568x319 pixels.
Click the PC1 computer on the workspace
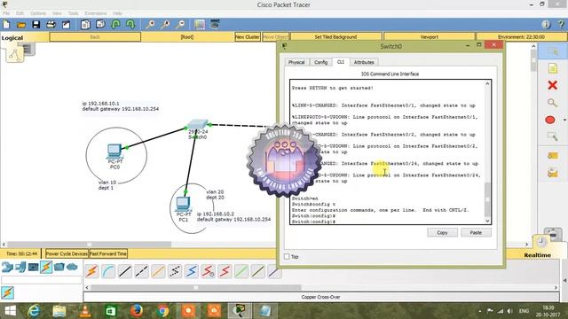(183, 204)
